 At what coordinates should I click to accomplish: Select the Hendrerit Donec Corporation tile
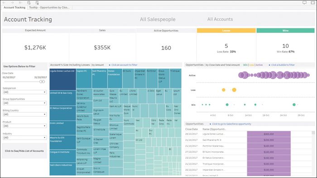tap(84, 95)
